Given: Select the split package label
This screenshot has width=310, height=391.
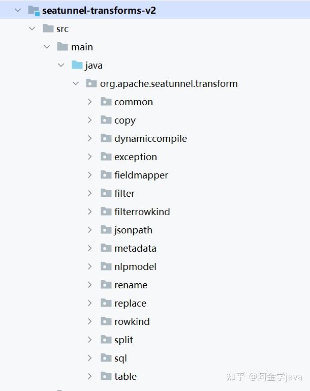Looking at the screenshot, I should pos(123,340).
